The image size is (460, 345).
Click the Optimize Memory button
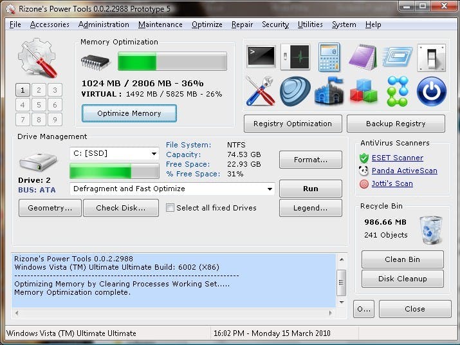pyautogui.click(x=129, y=113)
